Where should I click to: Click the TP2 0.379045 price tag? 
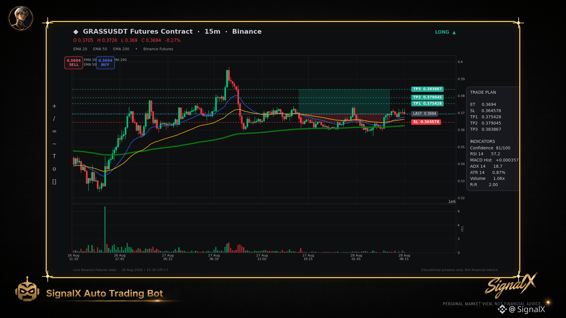pyautogui.click(x=427, y=97)
